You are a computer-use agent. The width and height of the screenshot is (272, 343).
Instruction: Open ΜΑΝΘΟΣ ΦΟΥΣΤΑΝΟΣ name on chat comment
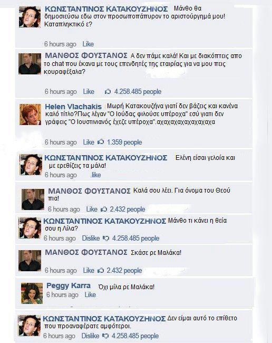(86, 55)
